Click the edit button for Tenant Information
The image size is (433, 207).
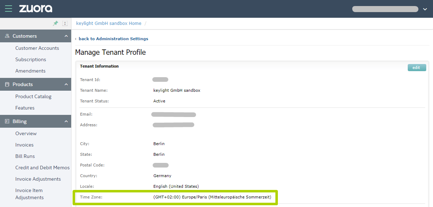click(417, 68)
